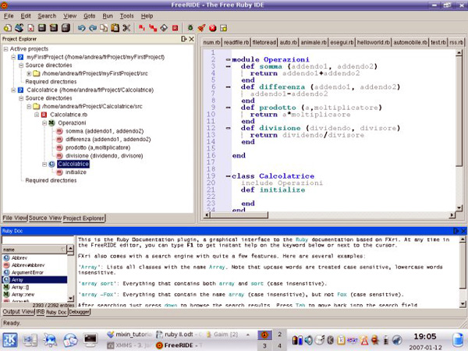Click the editor vertical scrollbar down arrow
The image size is (468, 351).
coord(459,208)
